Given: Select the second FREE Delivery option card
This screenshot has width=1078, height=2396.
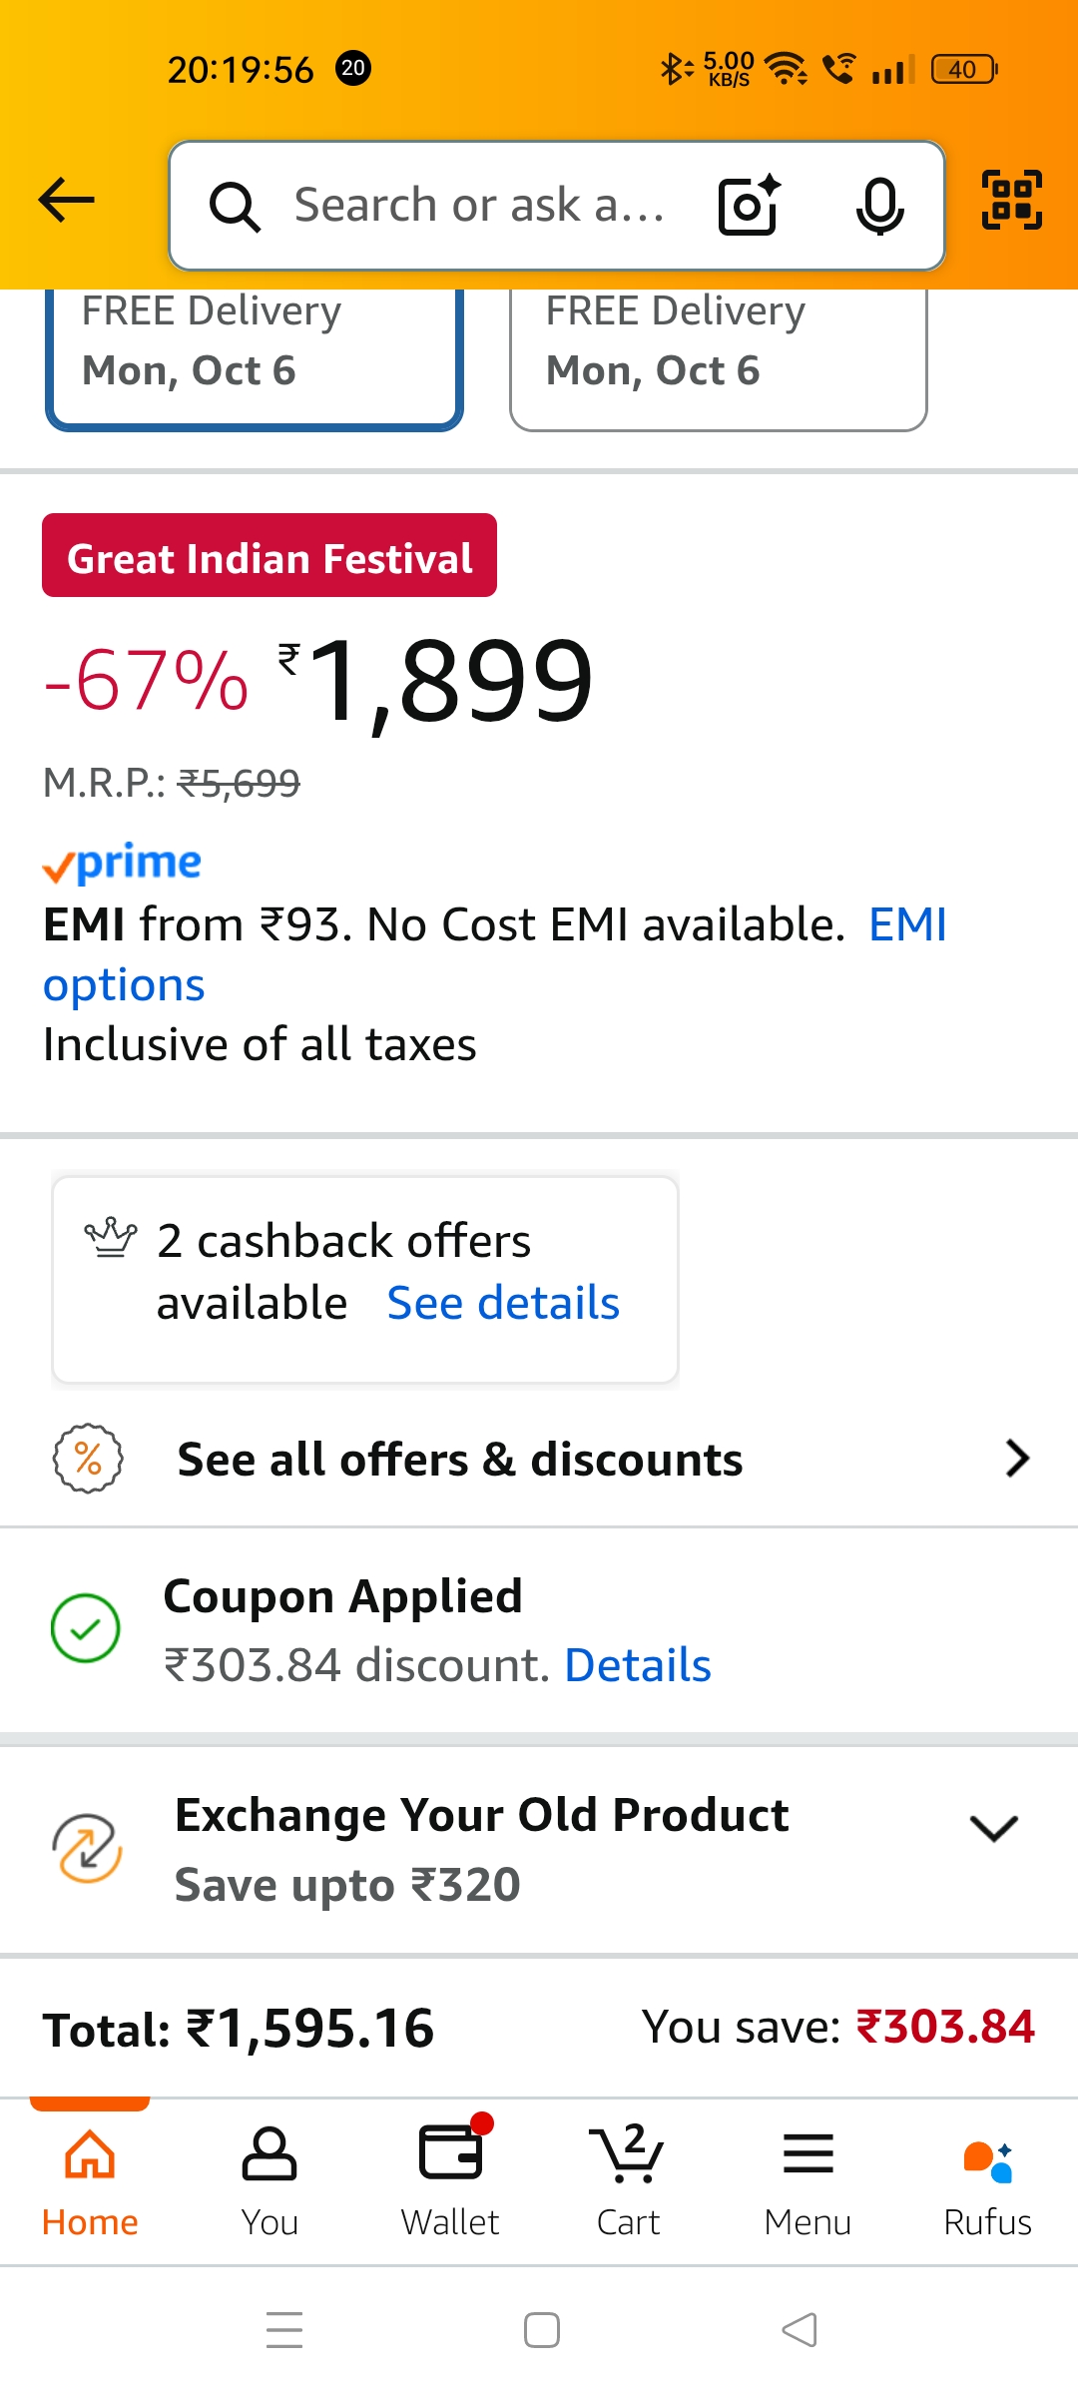Looking at the screenshot, I should coord(718,354).
